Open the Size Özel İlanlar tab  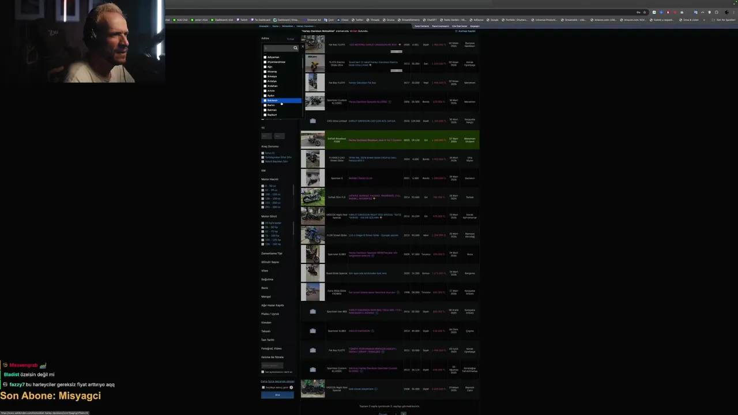coord(460,26)
